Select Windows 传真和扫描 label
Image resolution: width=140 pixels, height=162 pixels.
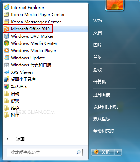(31, 65)
